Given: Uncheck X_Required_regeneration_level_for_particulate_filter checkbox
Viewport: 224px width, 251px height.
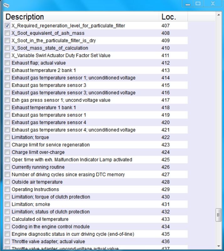Looking at the screenshot, I should click(x=7, y=26).
